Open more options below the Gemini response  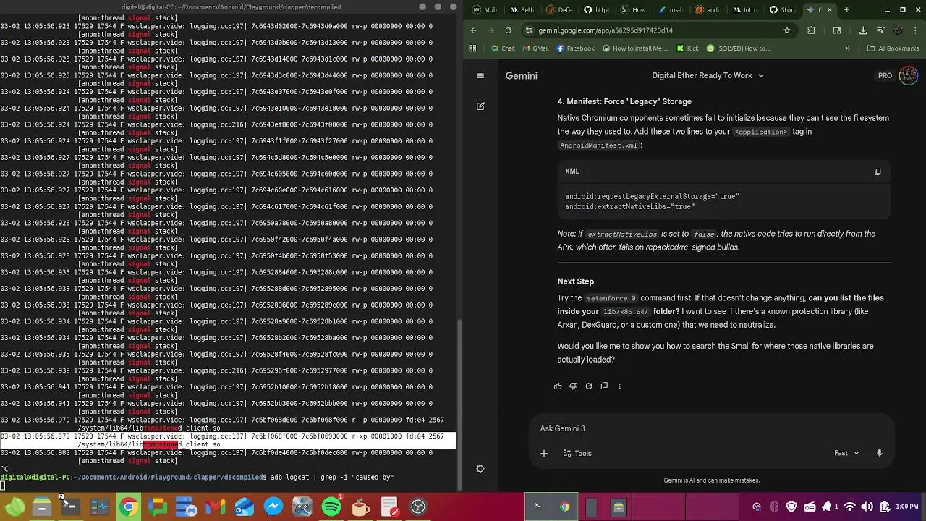(x=619, y=386)
